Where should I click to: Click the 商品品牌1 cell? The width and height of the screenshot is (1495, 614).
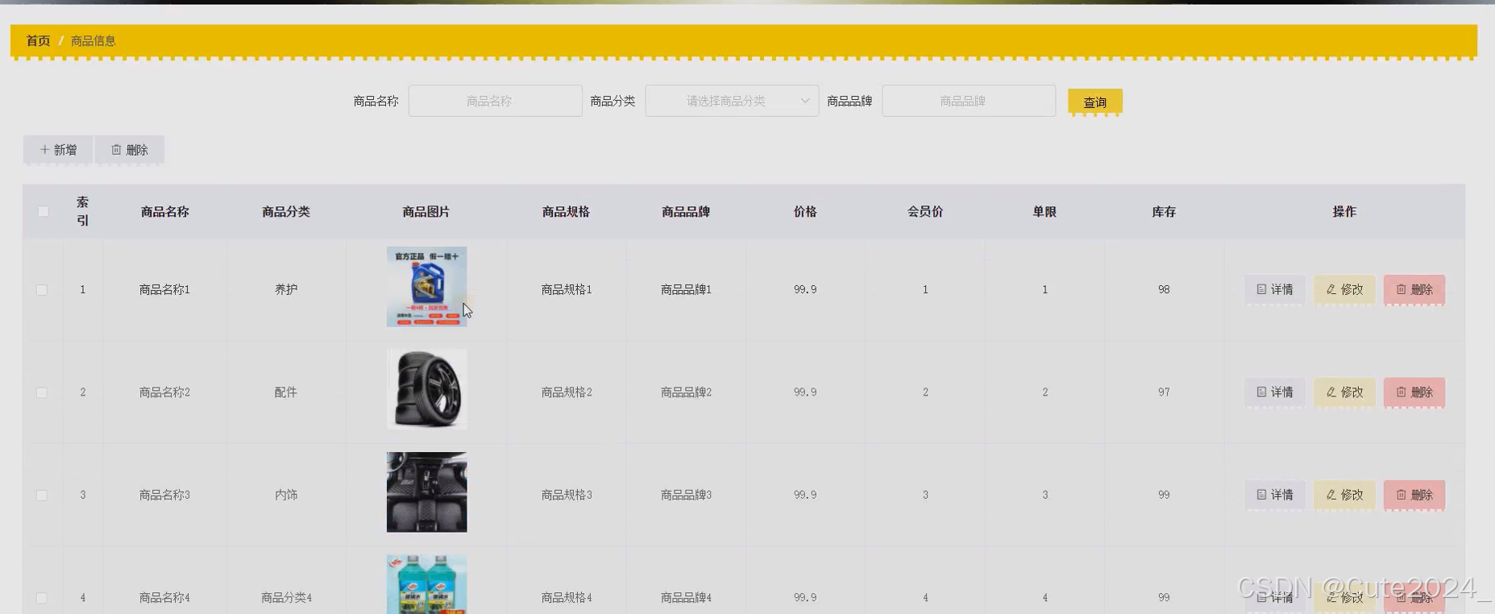(686, 289)
